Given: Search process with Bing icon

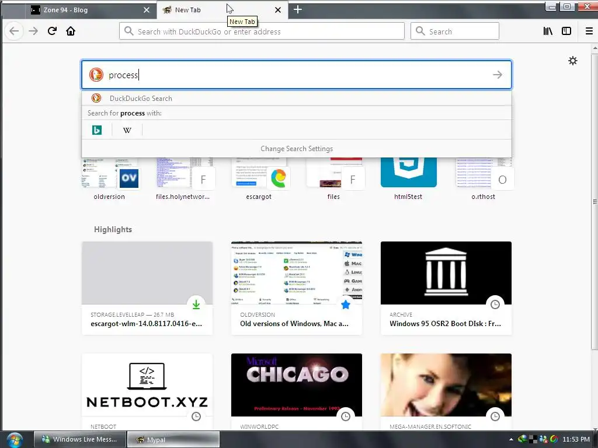Looking at the screenshot, I should tap(97, 130).
